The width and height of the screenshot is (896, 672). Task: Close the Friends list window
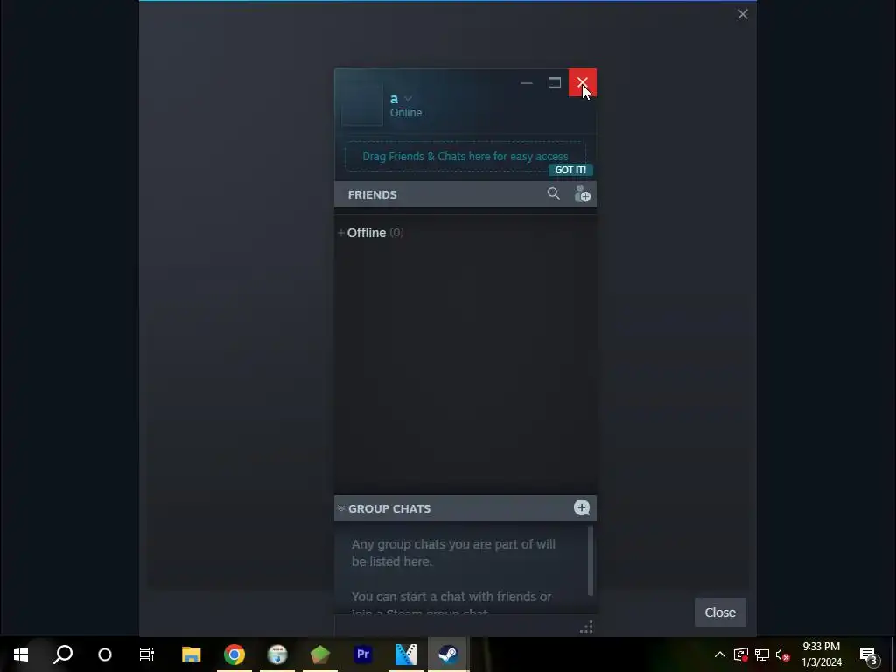pos(582,83)
